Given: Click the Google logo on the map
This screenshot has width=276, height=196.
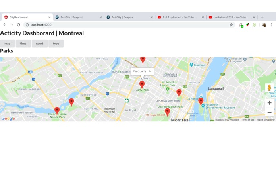Looking at the screenshot, I should pos(8,119).
